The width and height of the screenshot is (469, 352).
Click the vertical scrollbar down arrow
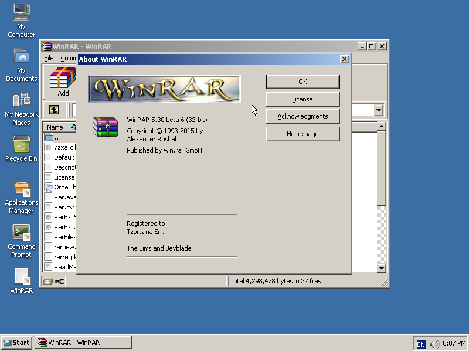382,268
